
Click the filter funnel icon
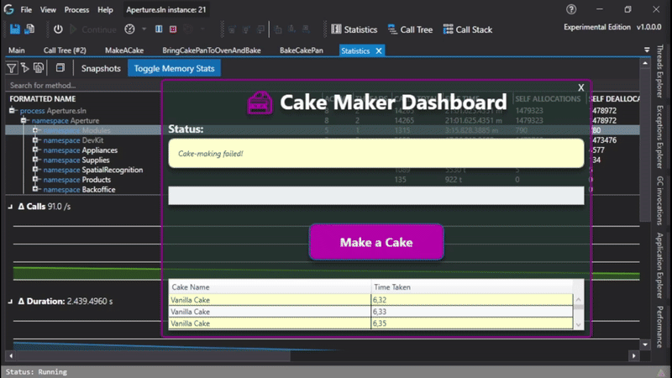point(12,68)
